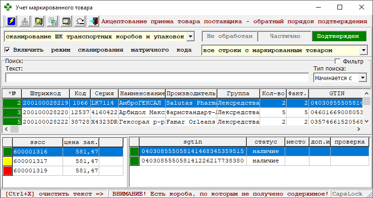373x198 pixels.
Task: Click series X4323DR cell
Action: point(104,122)
